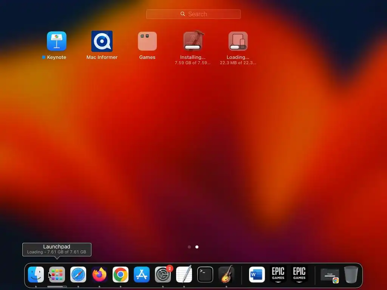The height and width of the screenshot is (290, 387).
Task: Click the 7.59 GB install progress text
Action: click(192, 63)
